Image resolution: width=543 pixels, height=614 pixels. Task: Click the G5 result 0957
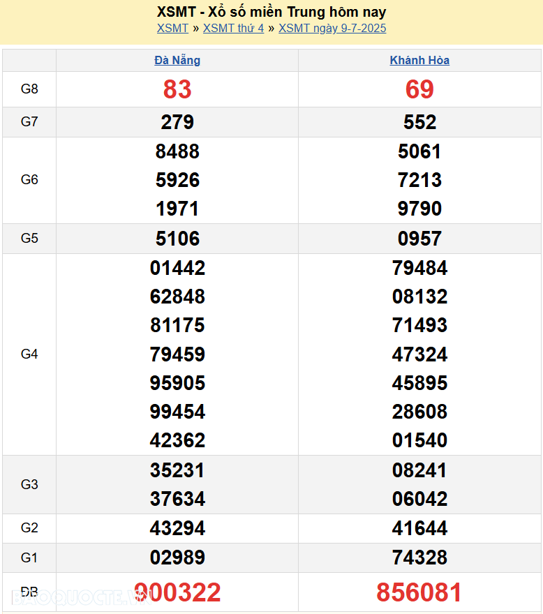[419, 239]
